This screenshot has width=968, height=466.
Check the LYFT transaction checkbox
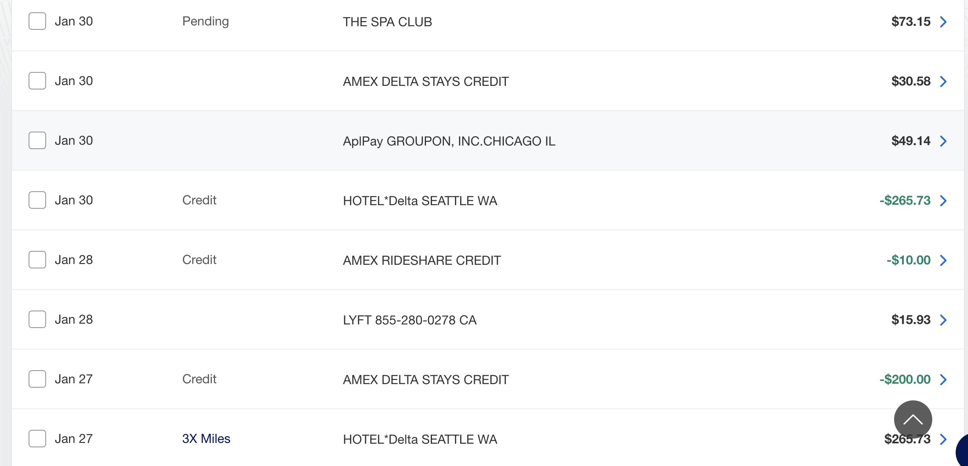[37, 319]
